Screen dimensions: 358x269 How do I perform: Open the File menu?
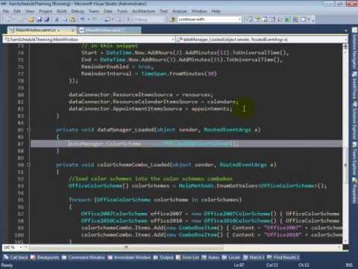[x=6, y=11]
